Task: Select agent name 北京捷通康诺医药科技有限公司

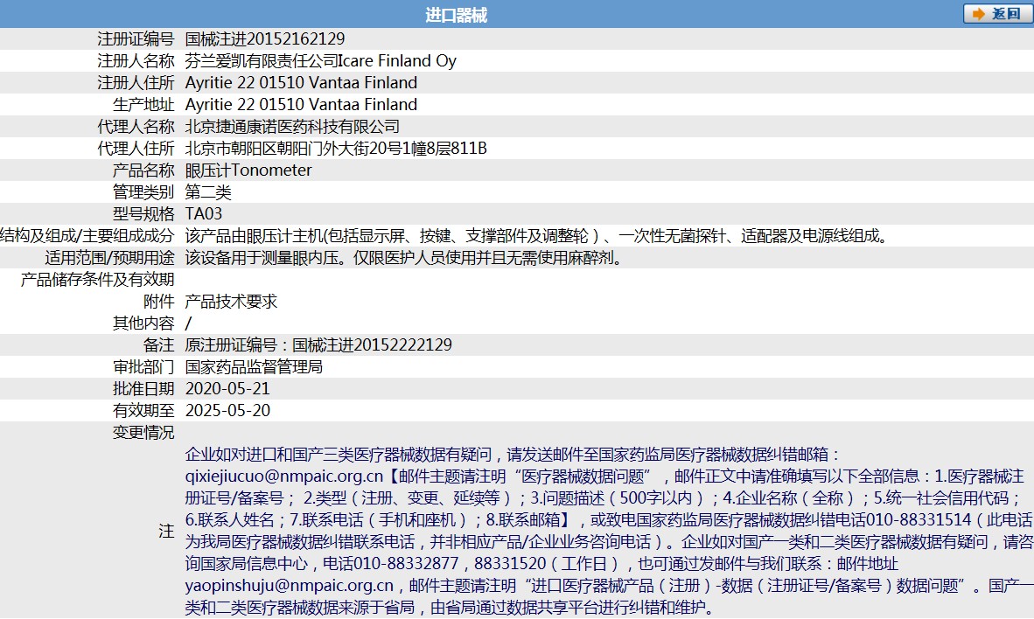Action: click(293, 126)
